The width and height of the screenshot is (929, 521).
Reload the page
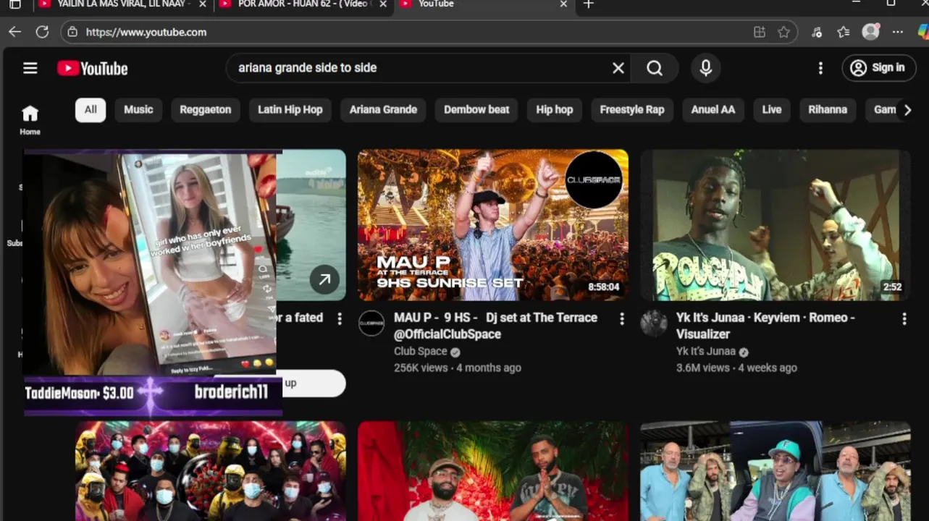tap(42, 32)
